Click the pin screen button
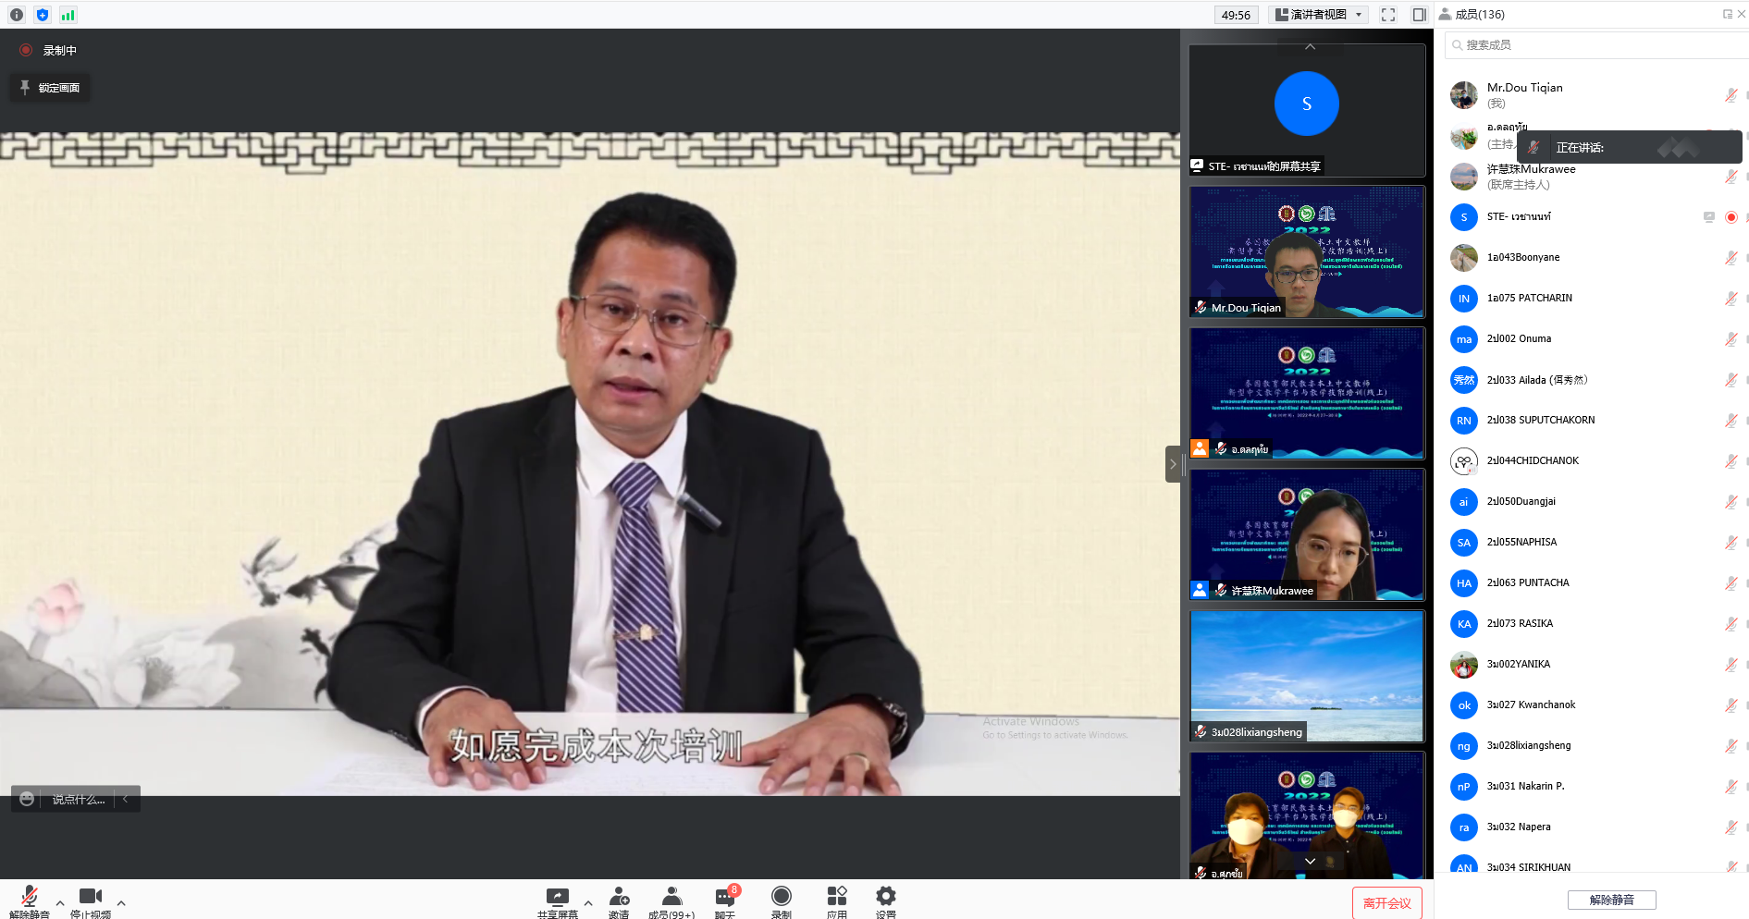The image size is (1749, 919). click(x=50, y=88)
